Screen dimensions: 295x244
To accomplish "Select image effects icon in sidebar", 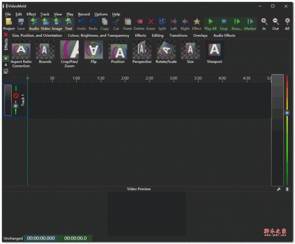I will pyautogui.click(x=6, y=71).
